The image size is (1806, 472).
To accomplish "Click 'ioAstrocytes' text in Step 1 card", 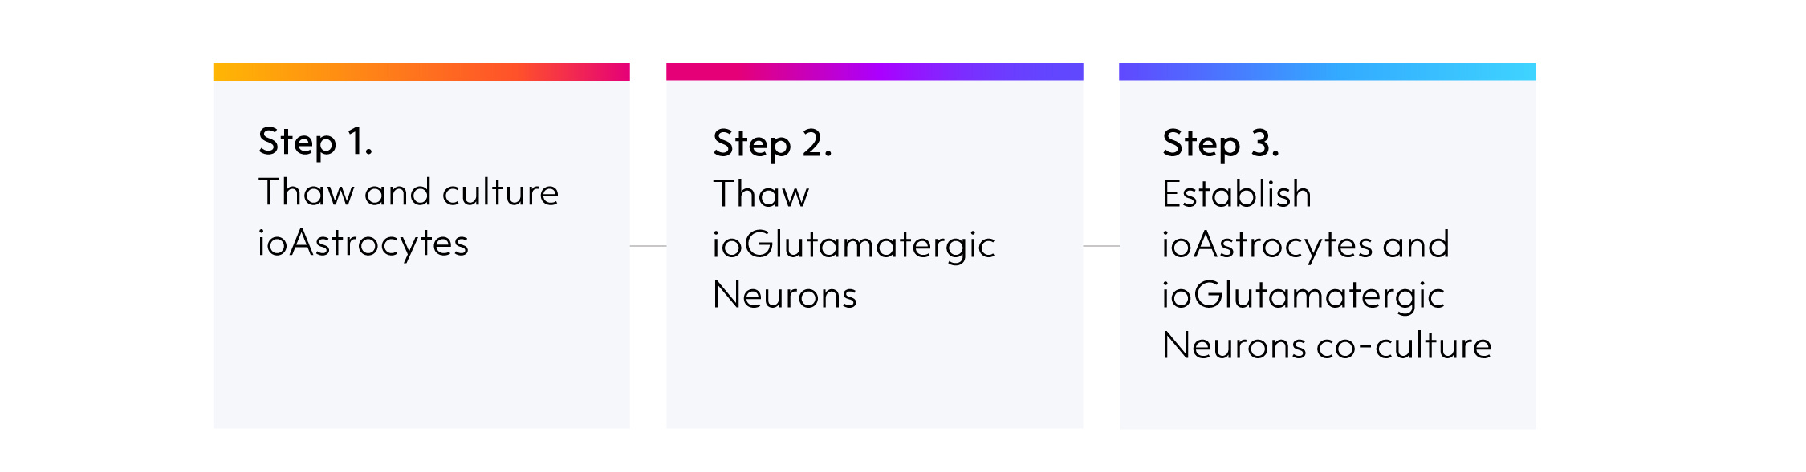I will click(363, 244).
